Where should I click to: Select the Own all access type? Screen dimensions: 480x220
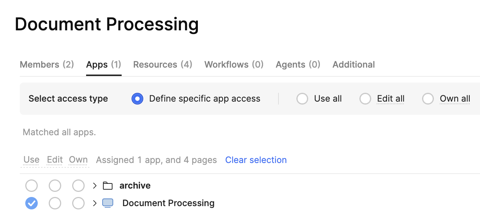coord(428,99)
